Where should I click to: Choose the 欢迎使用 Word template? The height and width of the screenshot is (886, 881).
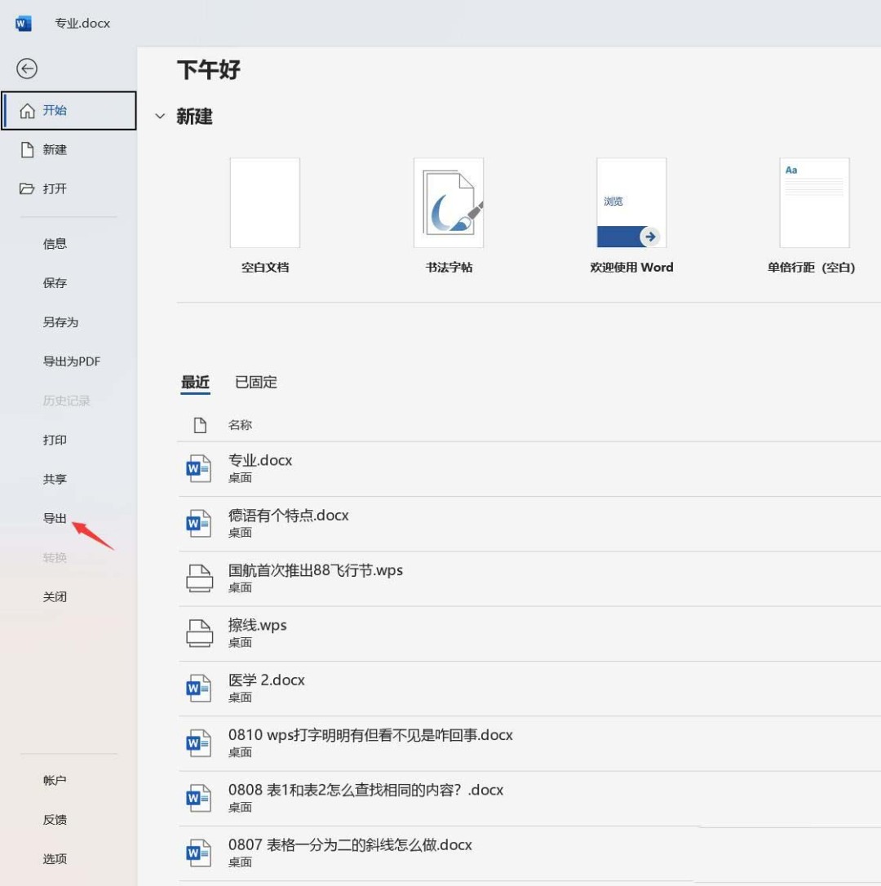coord(631,202)
